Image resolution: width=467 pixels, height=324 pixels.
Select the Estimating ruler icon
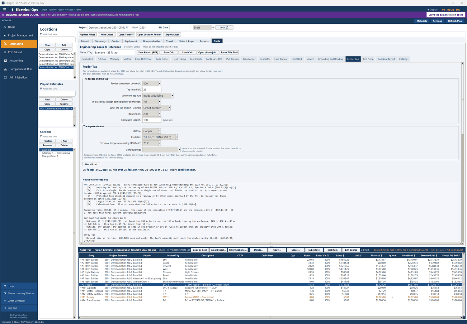(x=5, y=44)
